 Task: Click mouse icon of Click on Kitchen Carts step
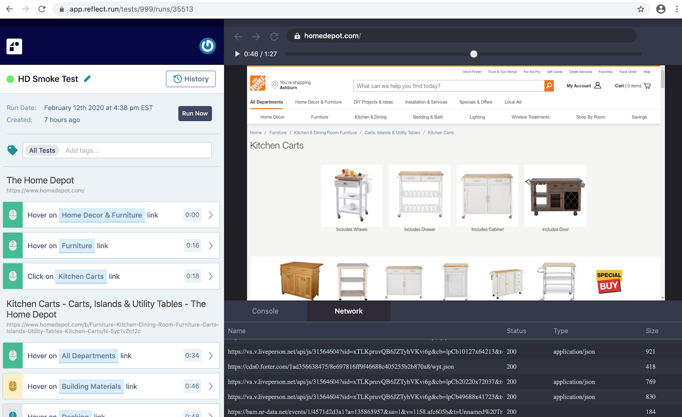coord(13,276)
